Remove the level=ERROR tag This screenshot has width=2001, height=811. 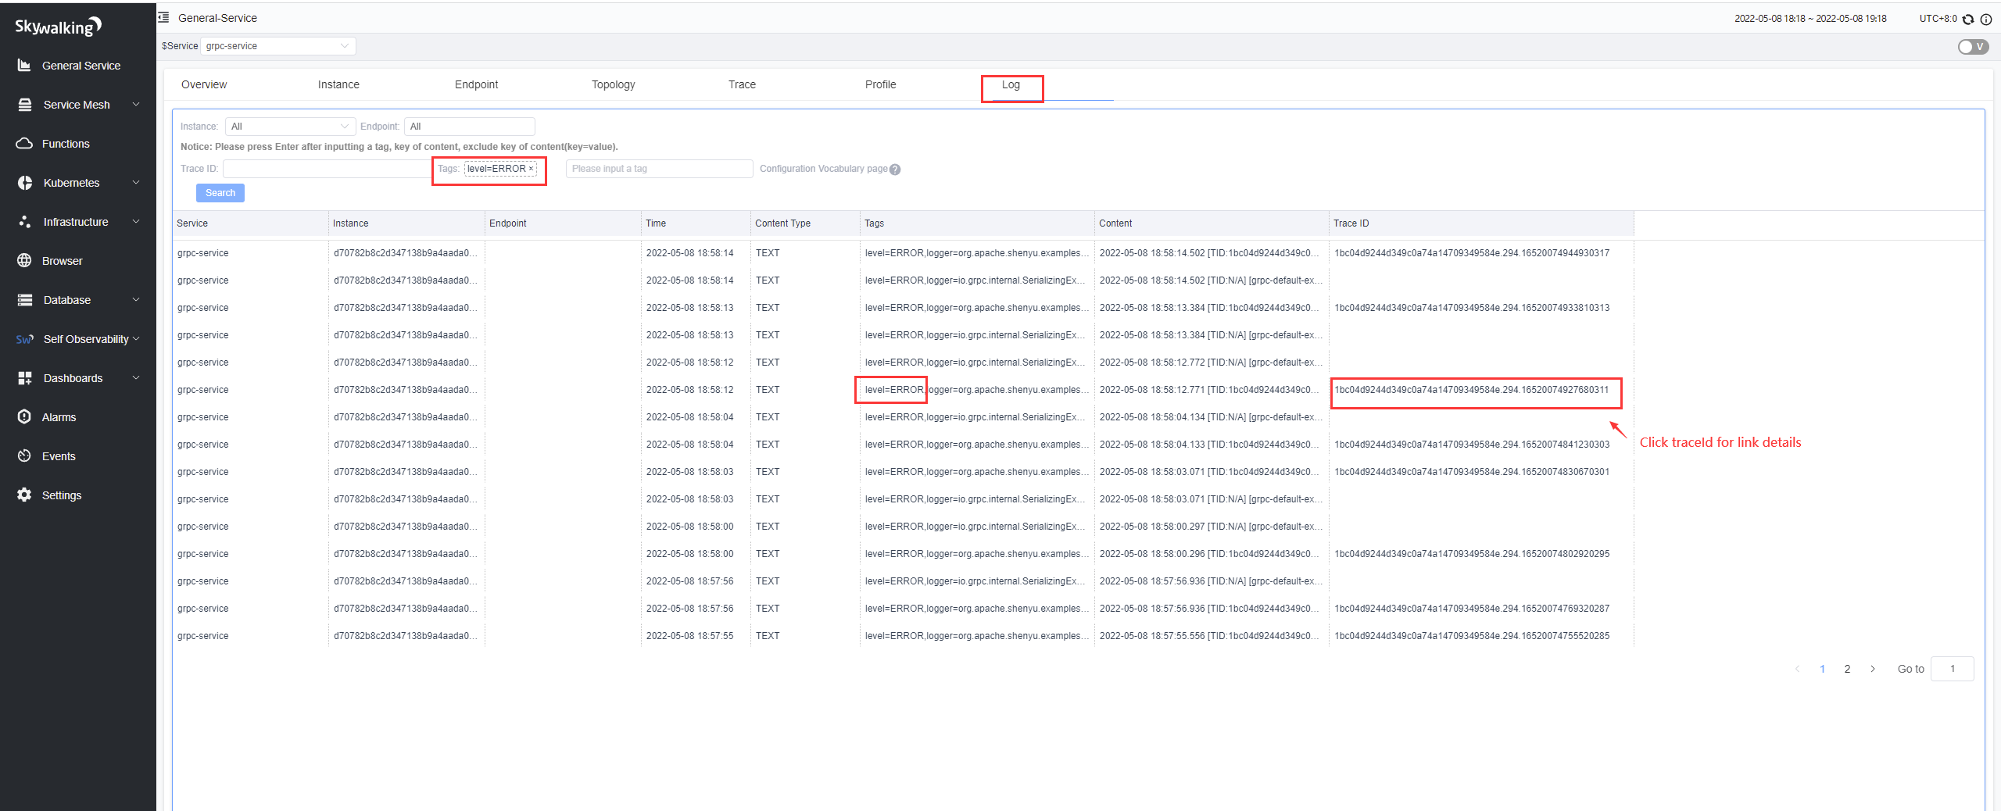[x=531, y=169]
